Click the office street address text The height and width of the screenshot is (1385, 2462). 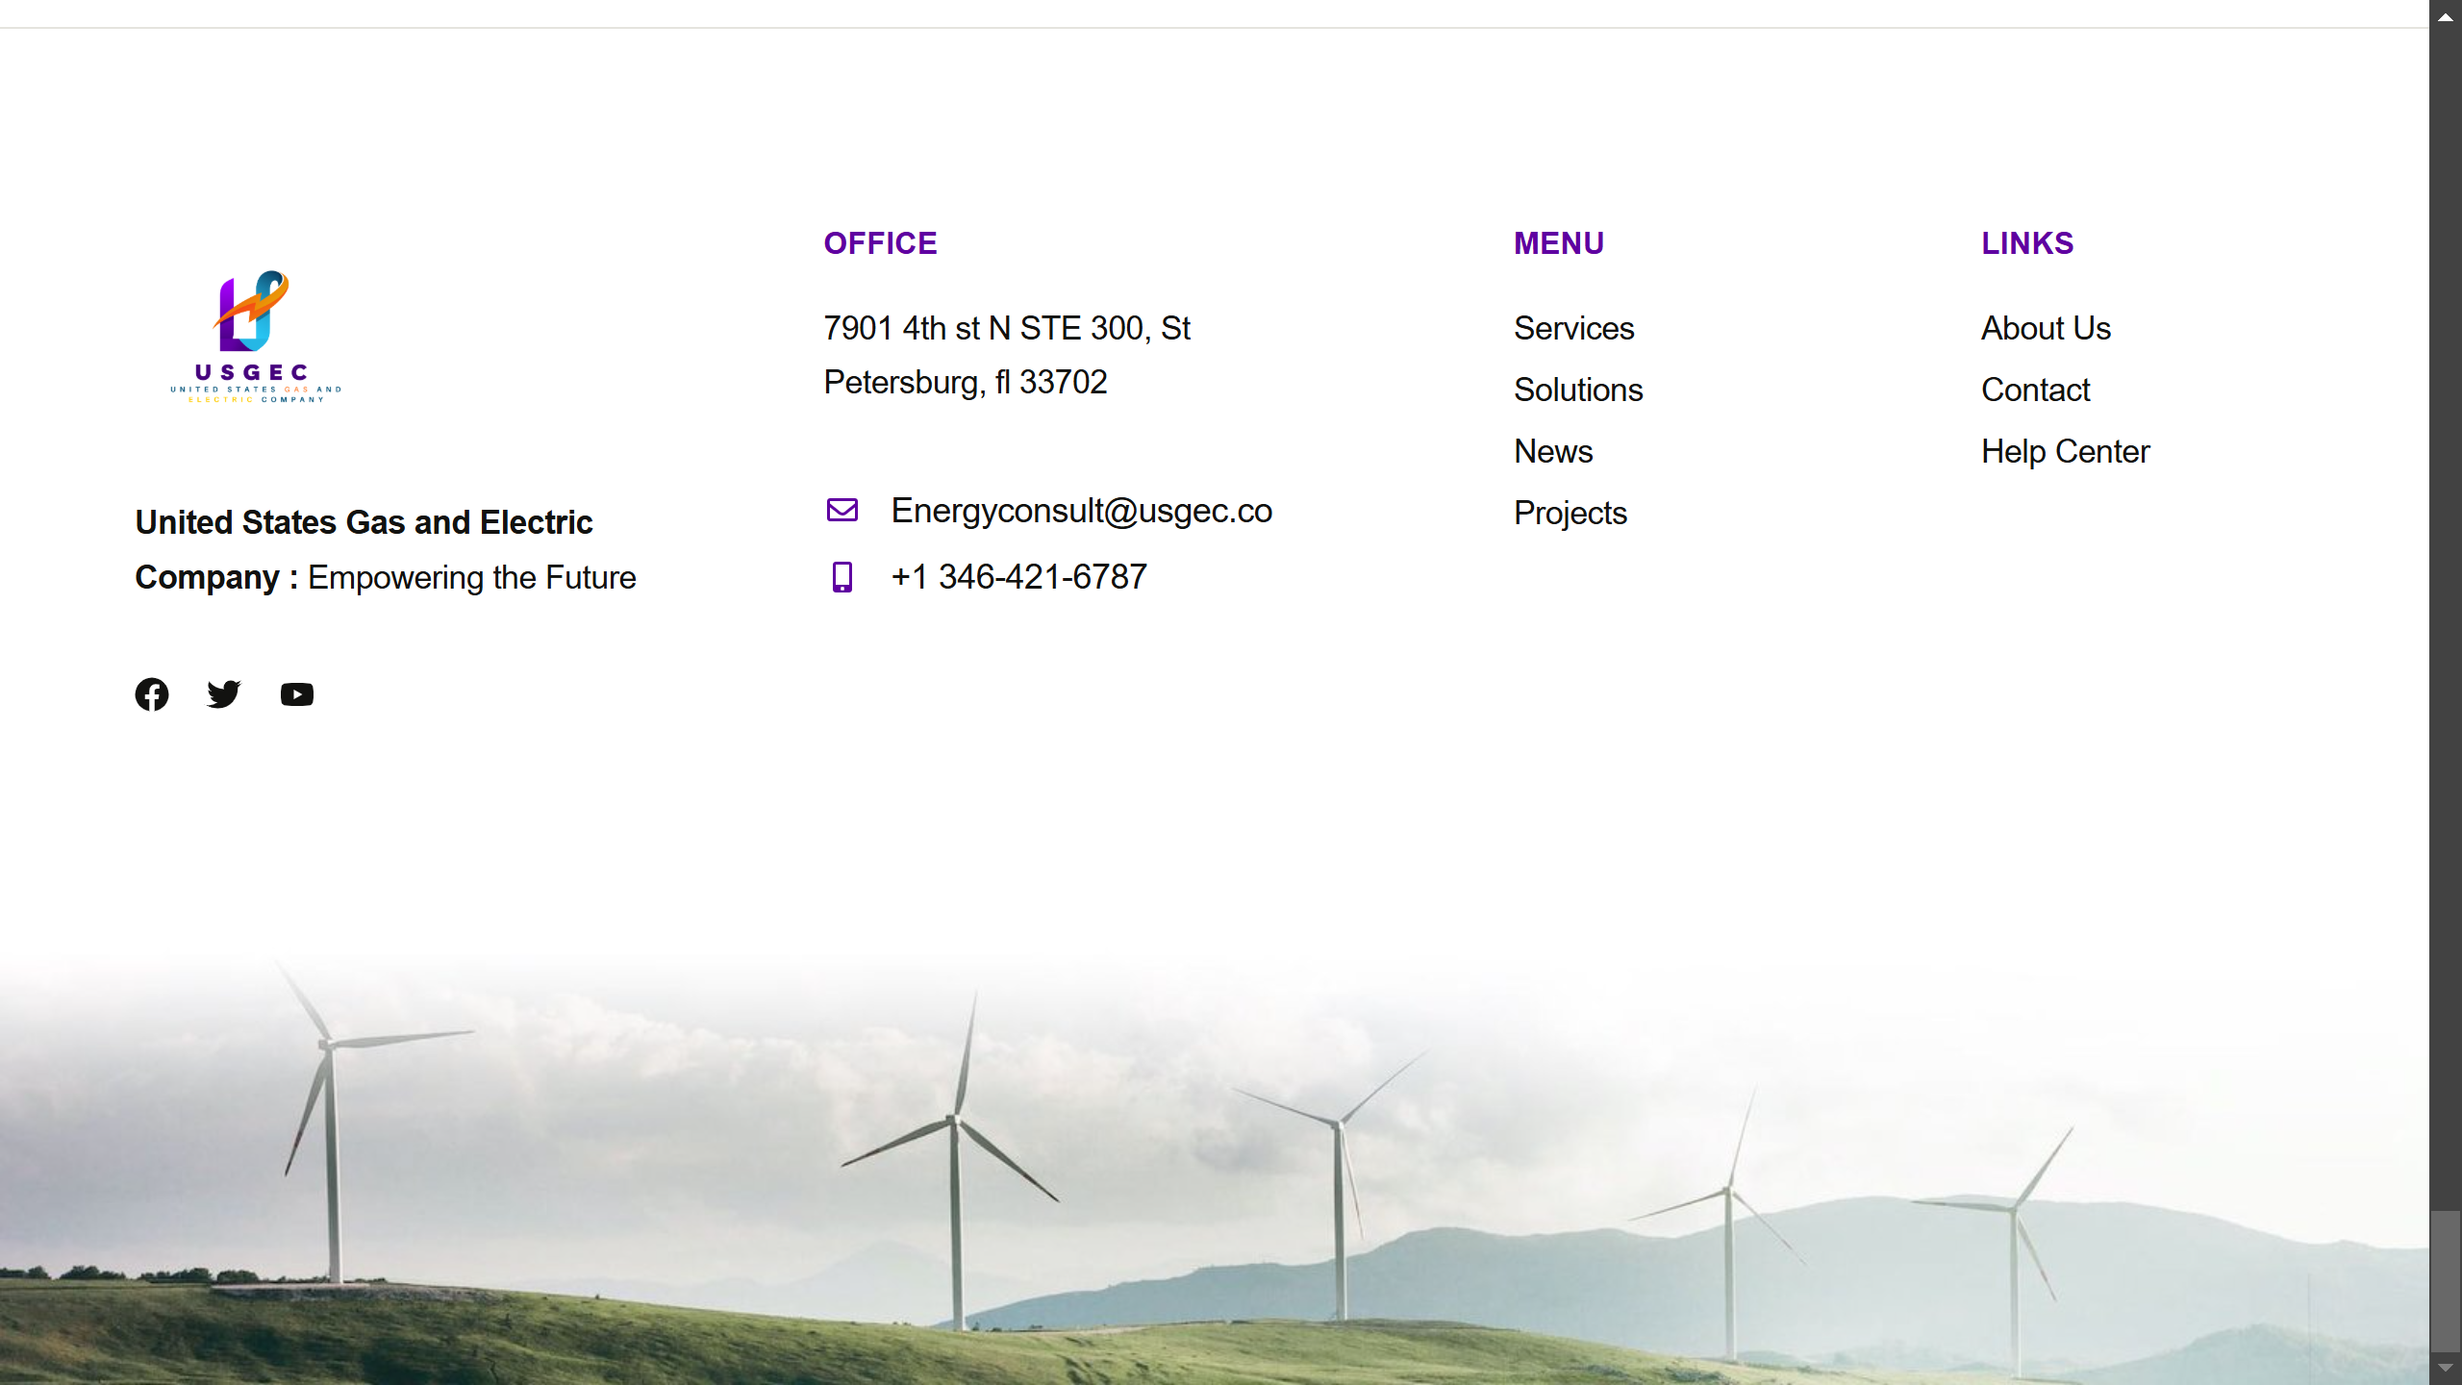[1006, 355]
